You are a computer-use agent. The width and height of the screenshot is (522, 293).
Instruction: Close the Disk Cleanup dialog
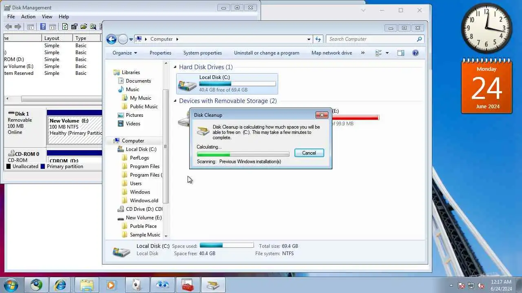[x=322, y=115]
